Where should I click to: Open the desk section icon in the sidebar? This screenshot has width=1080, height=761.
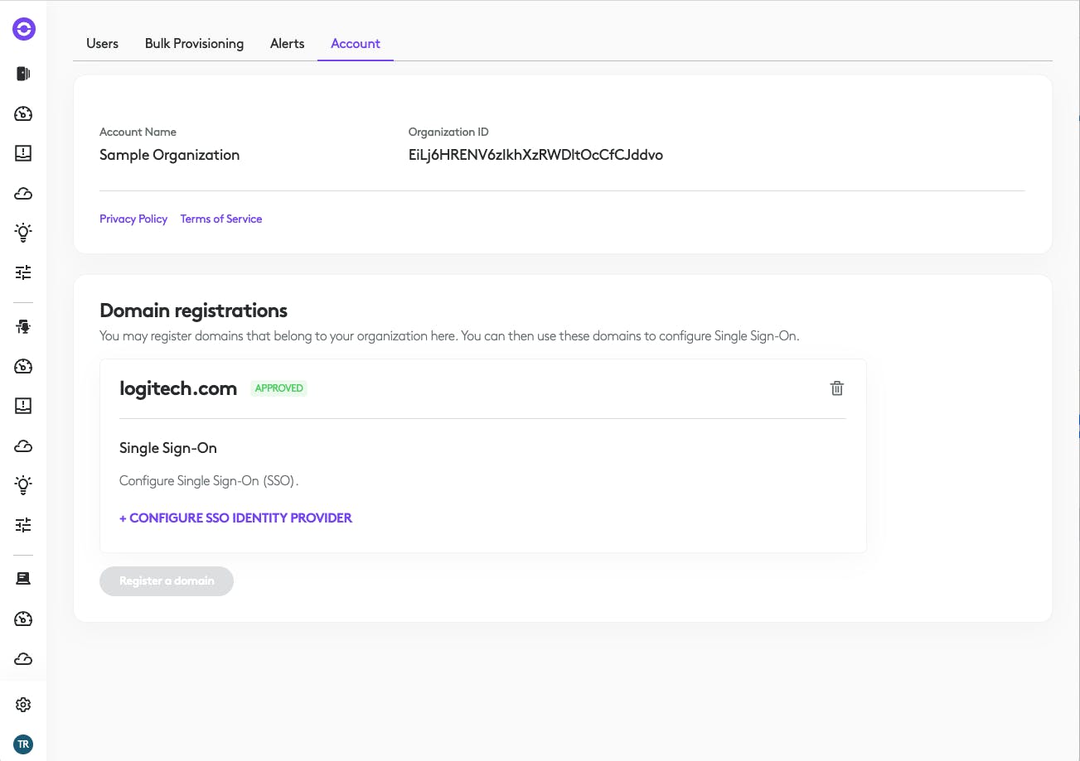point(23,326)
